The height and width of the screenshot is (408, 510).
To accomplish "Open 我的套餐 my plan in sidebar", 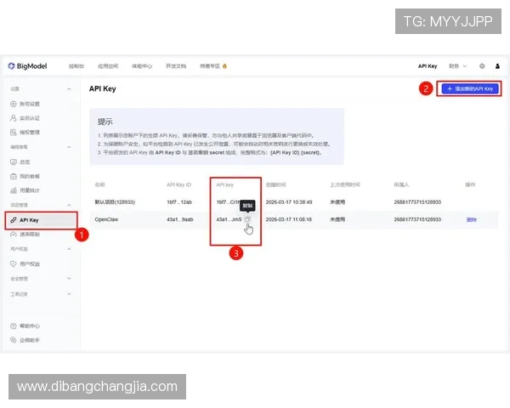I will click(x=25, y=176).
